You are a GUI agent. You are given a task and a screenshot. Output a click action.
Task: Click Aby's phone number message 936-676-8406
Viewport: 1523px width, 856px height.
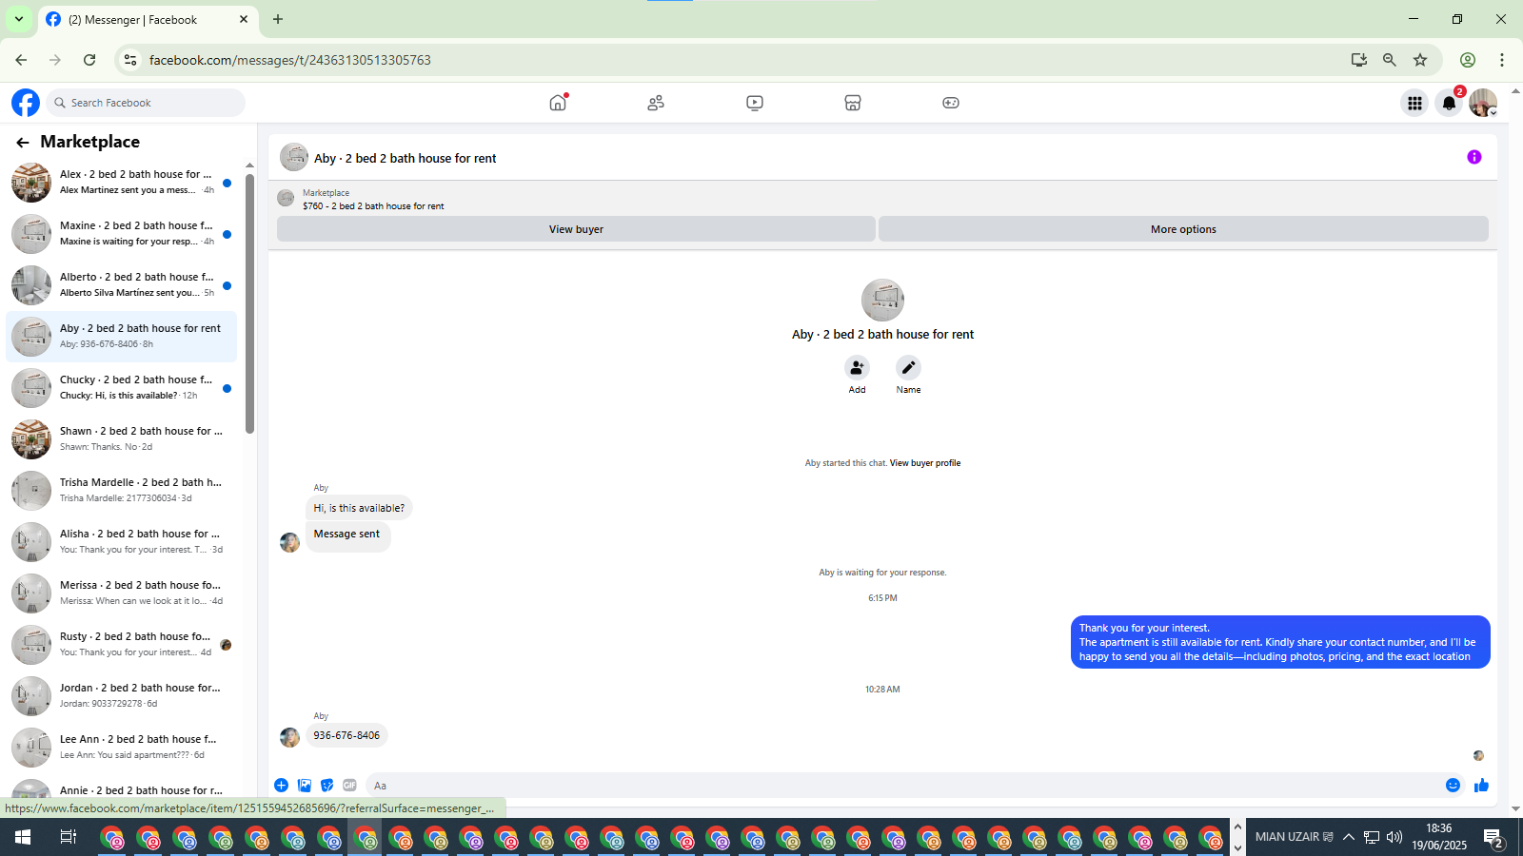click(x=346, y=735)
